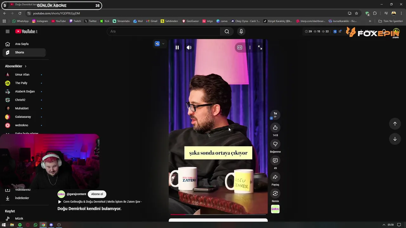The height and width of the screenshot is (228, 406).
Task: Open the Short's three-dot options menu
Action: (250, 47)
